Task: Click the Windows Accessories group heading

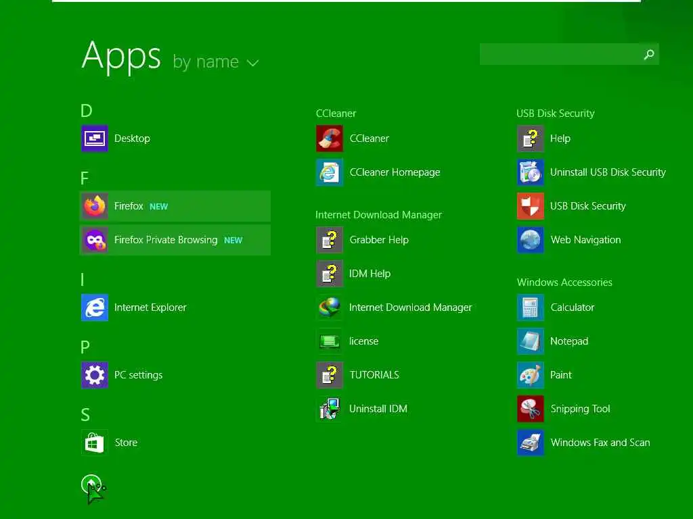Action: (565, 282)
